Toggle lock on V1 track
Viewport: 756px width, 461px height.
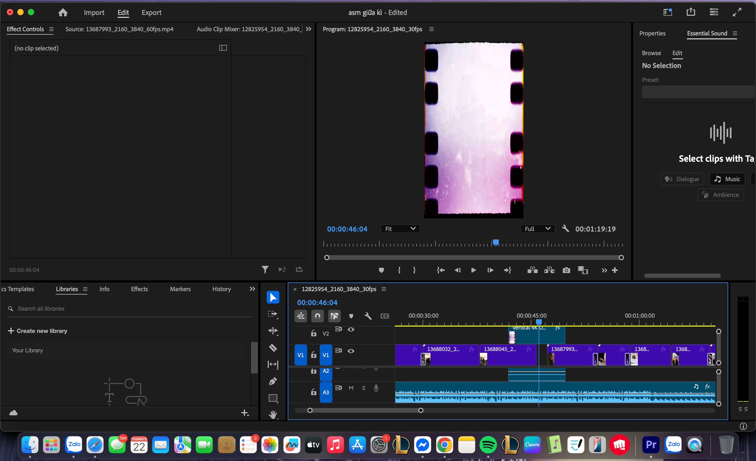[314, 355]
